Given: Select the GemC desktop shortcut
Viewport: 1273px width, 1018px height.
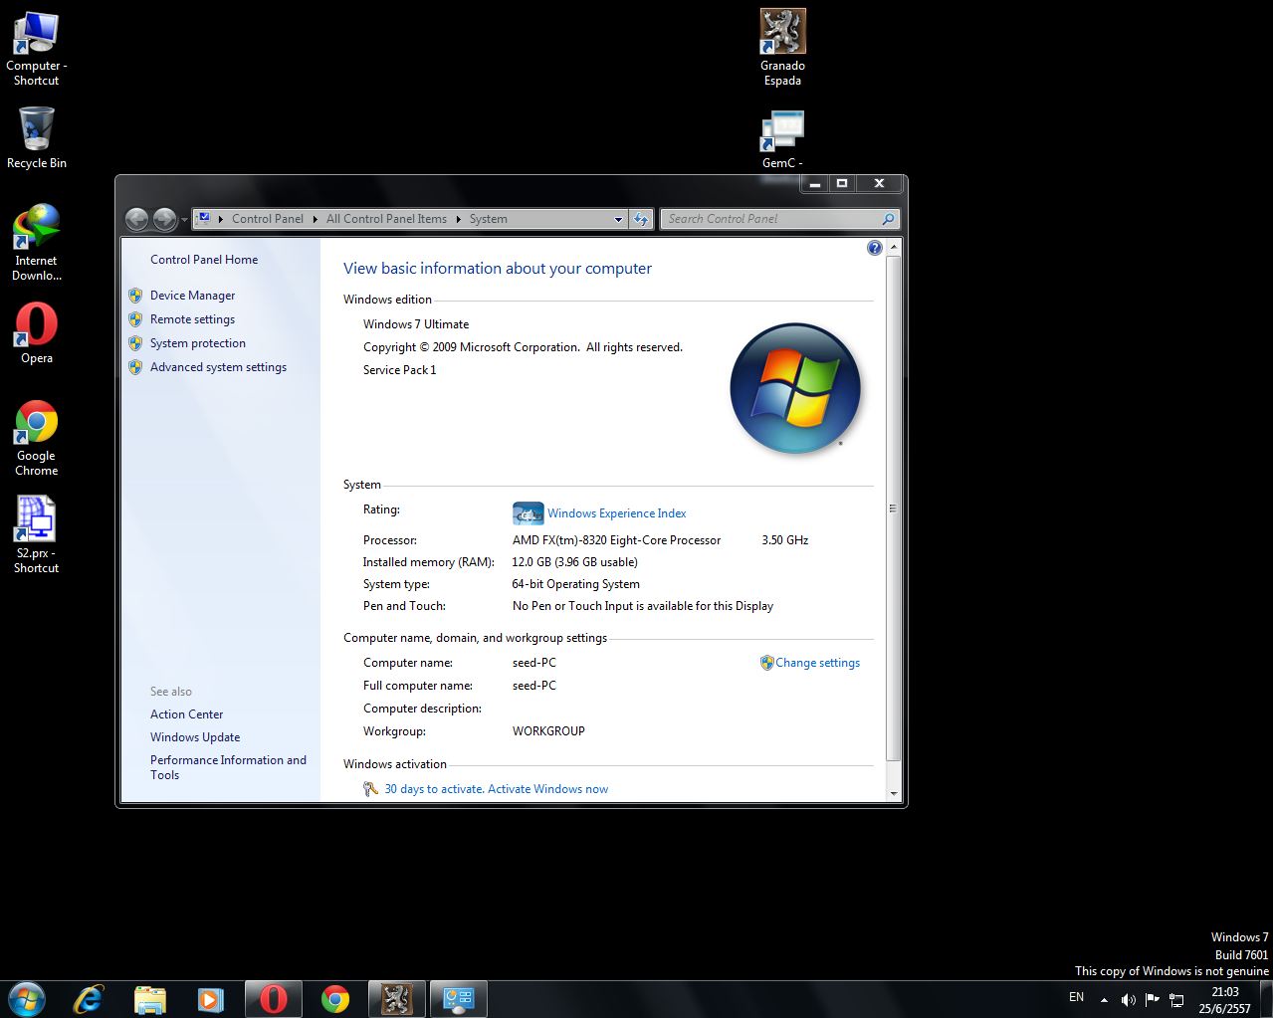Looking at the screenshot, I should (x=782, y=139).
